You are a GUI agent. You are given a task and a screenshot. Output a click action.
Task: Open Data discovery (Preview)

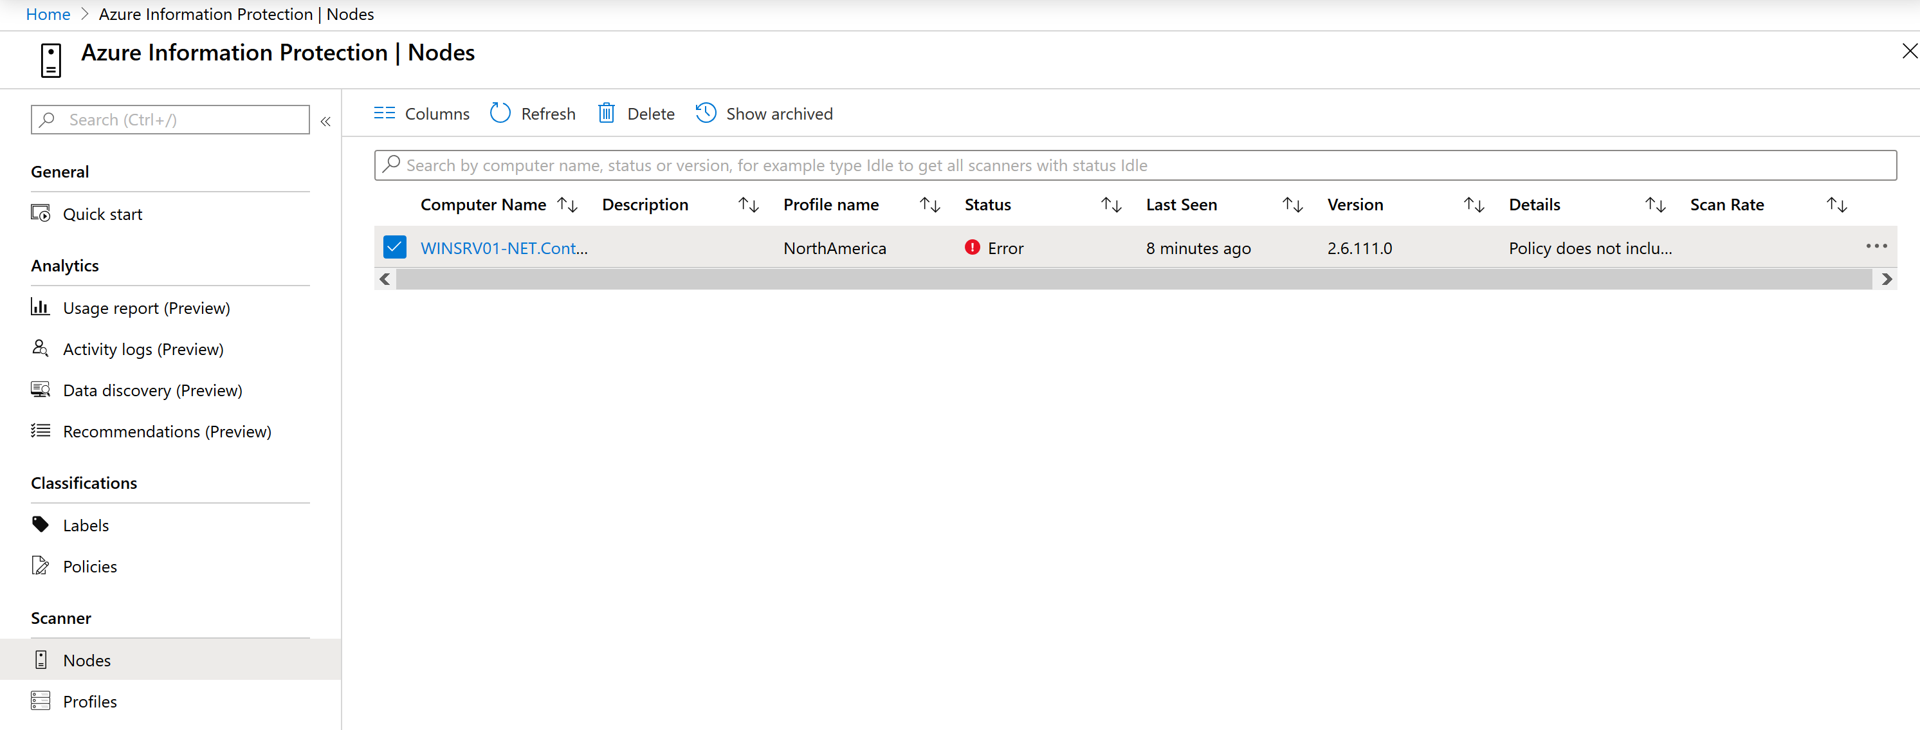[152, 390]
